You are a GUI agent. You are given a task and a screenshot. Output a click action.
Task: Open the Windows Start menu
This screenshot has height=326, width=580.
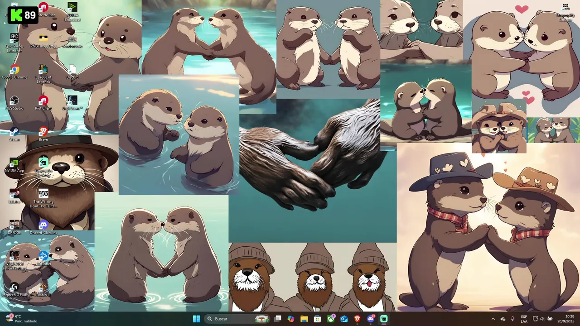click(x=196, y=319)
